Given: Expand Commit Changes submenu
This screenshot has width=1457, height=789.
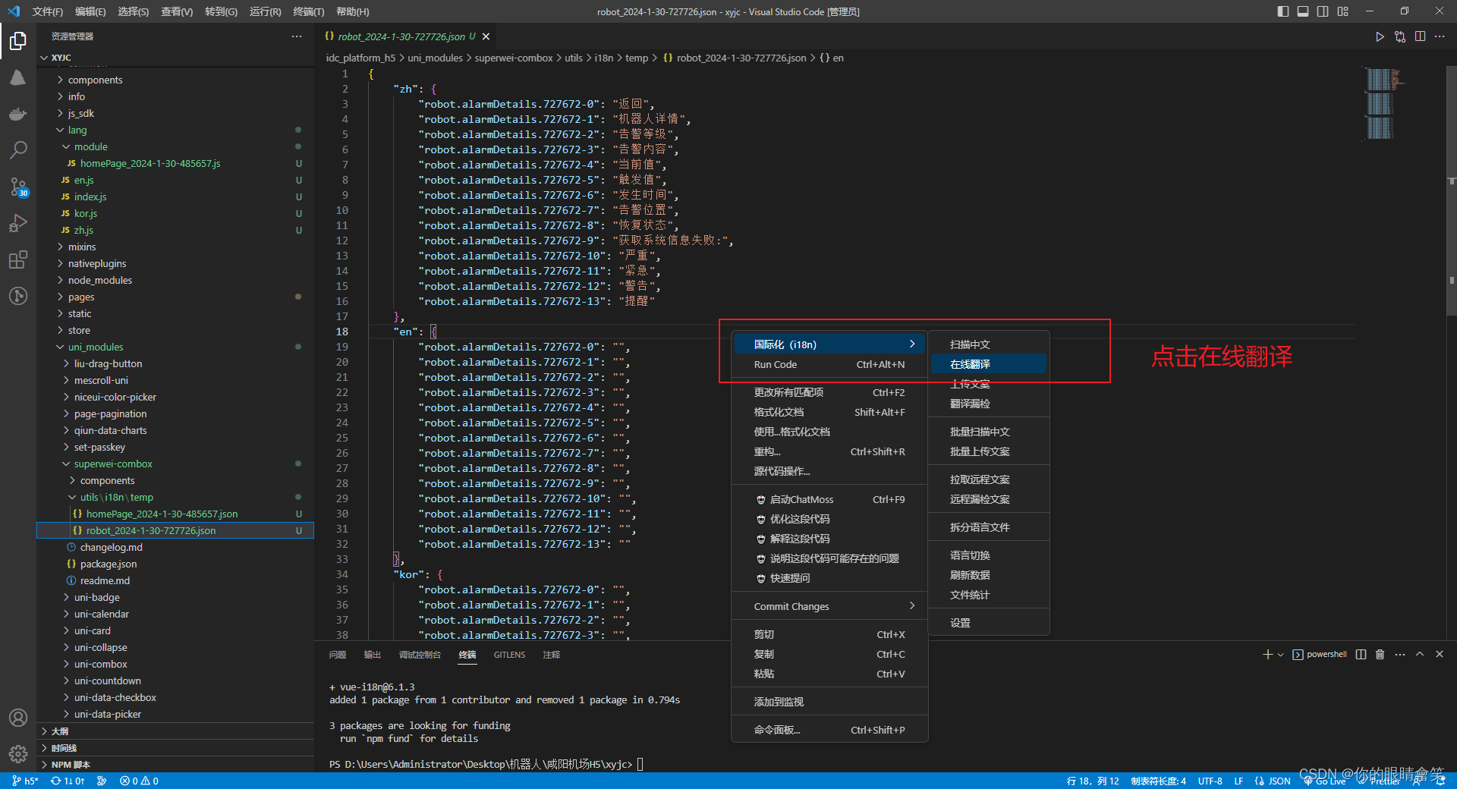Looking at the screenshot, I should [x=829, y=606].
